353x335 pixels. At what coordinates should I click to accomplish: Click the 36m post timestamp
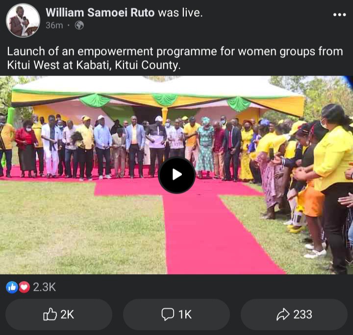pos(54,25)
